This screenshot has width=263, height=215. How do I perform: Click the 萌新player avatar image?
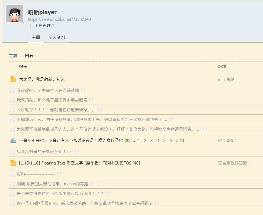pyautogui.click(x=15, y=14)
